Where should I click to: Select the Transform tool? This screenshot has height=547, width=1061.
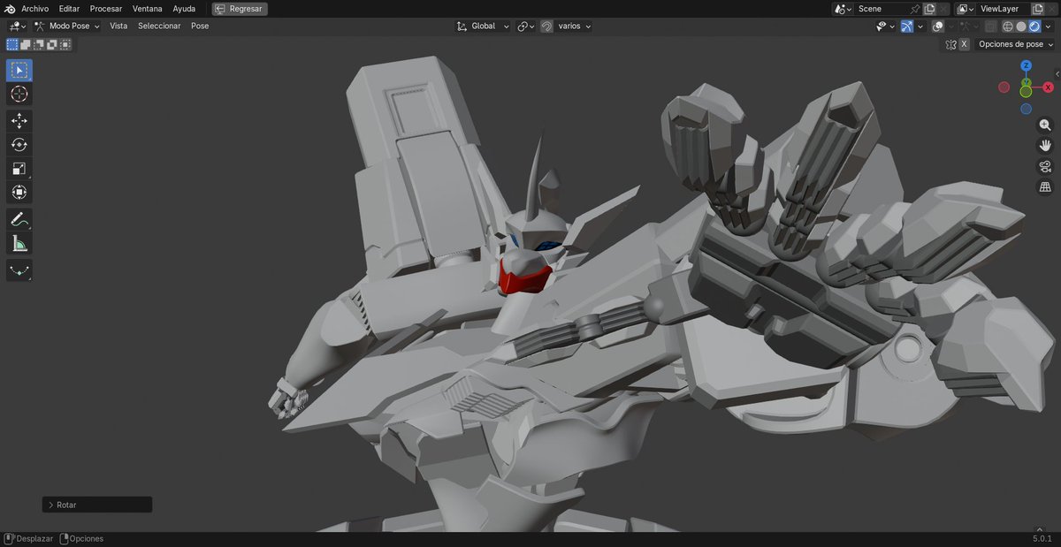point(19,193)
